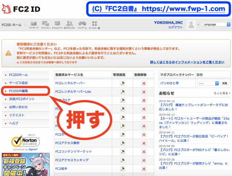
Task: Open the FC2レンタルサーバーLite service link
Action: pyautogui.click(x=73, y=92)
